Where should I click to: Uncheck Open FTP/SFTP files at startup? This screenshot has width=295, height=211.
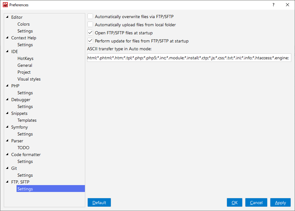90,33
